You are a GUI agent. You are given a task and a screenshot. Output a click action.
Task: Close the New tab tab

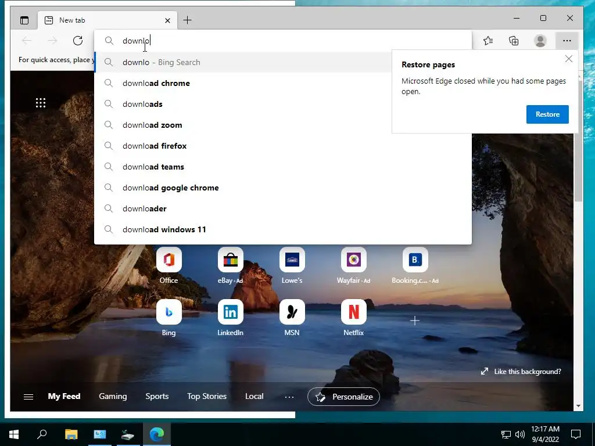click(x=167, y=20)
